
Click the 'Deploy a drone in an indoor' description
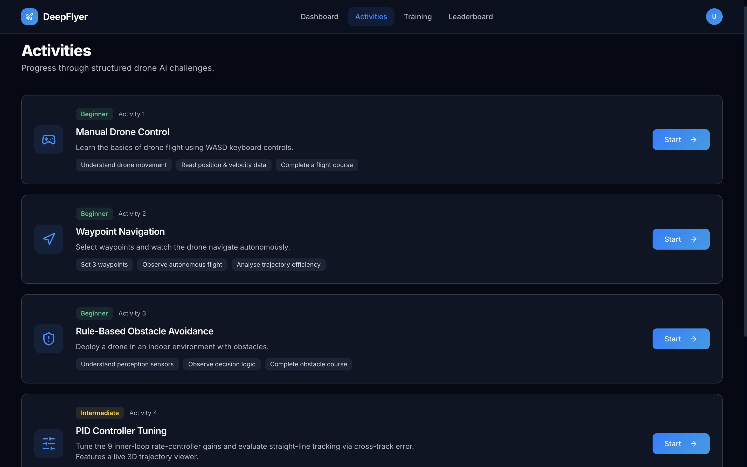coord(172,347)
